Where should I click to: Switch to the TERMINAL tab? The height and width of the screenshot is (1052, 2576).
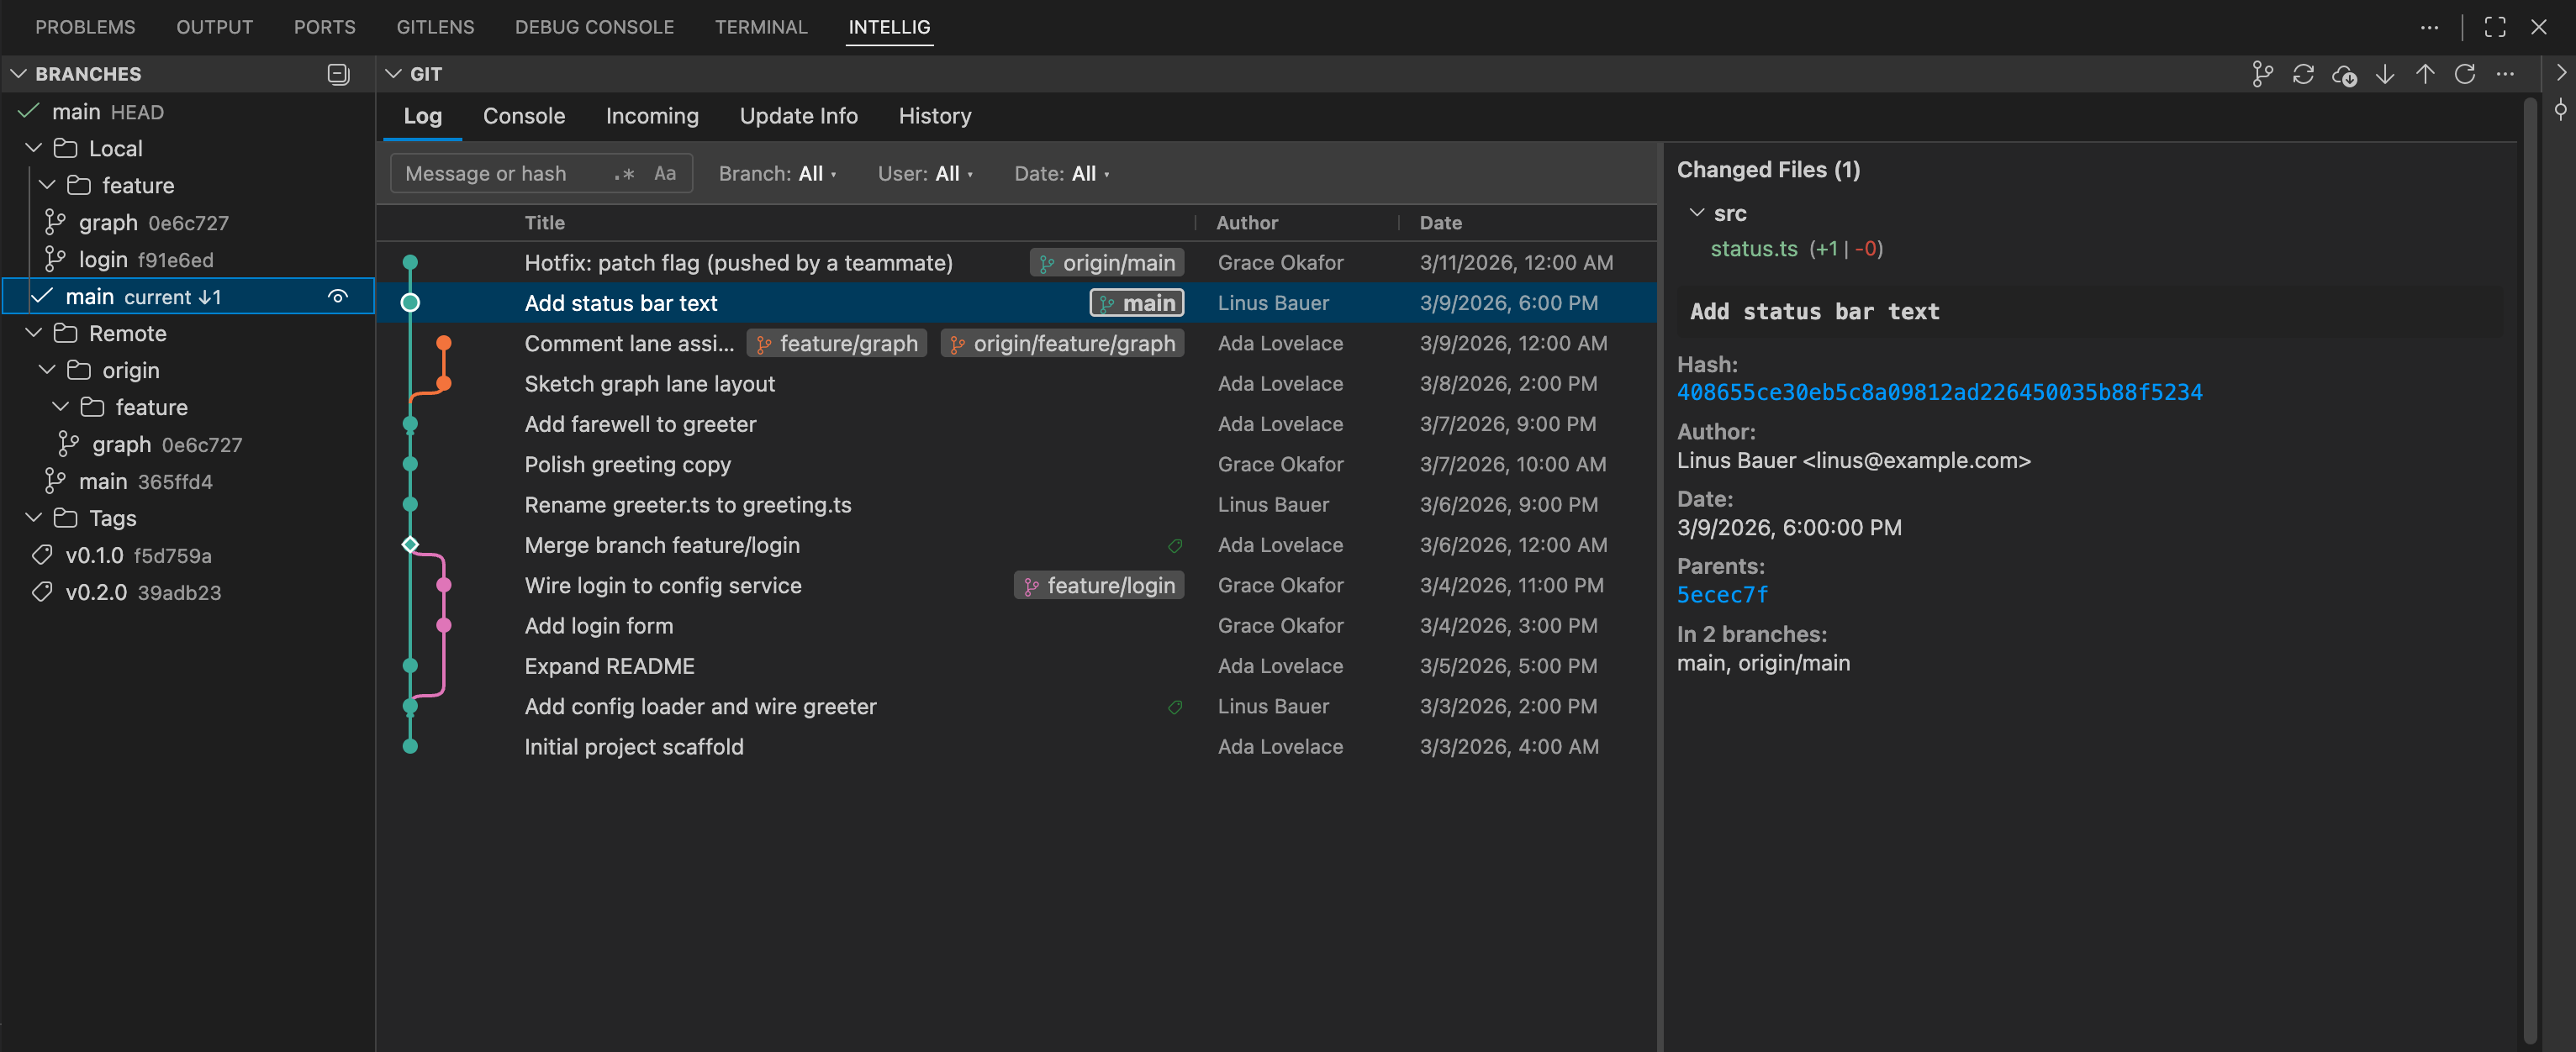pos(761,27)
